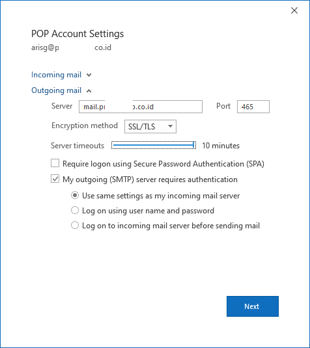This screenshot has width=310, height=348.
Task: Click the Outgoing mail heading text
Action: point(56,90)
